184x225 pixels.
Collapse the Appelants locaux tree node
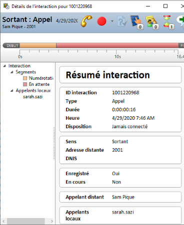tap(12, 91)
